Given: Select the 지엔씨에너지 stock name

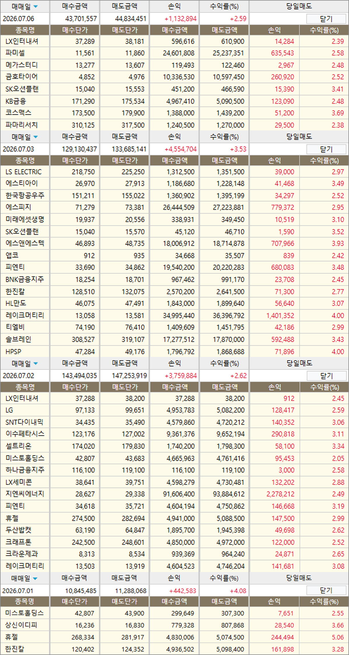Looking at the screenshot, I should 25,494.
